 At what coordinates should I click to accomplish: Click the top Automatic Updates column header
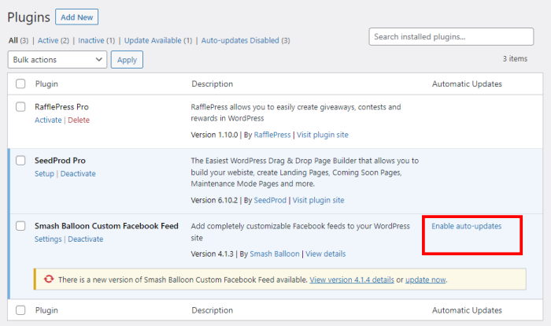click(467, 83)
